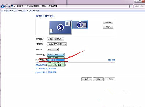Screen dimensions: 145x107
Task: Open the recent pages dropdown arrow
Action: 10,6
